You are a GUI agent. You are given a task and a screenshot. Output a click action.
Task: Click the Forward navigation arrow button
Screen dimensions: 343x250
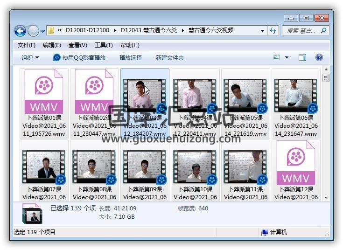coord(33,31)
